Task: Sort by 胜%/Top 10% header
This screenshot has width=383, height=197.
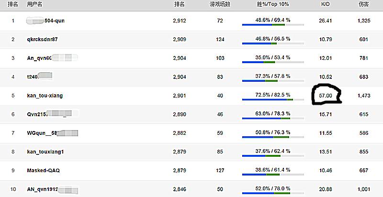Action: (x=273, y=4)
